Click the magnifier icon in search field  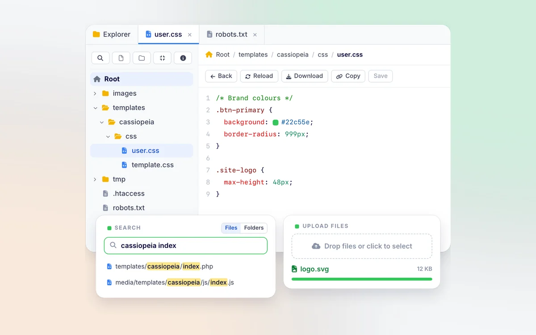coord(113,245)
